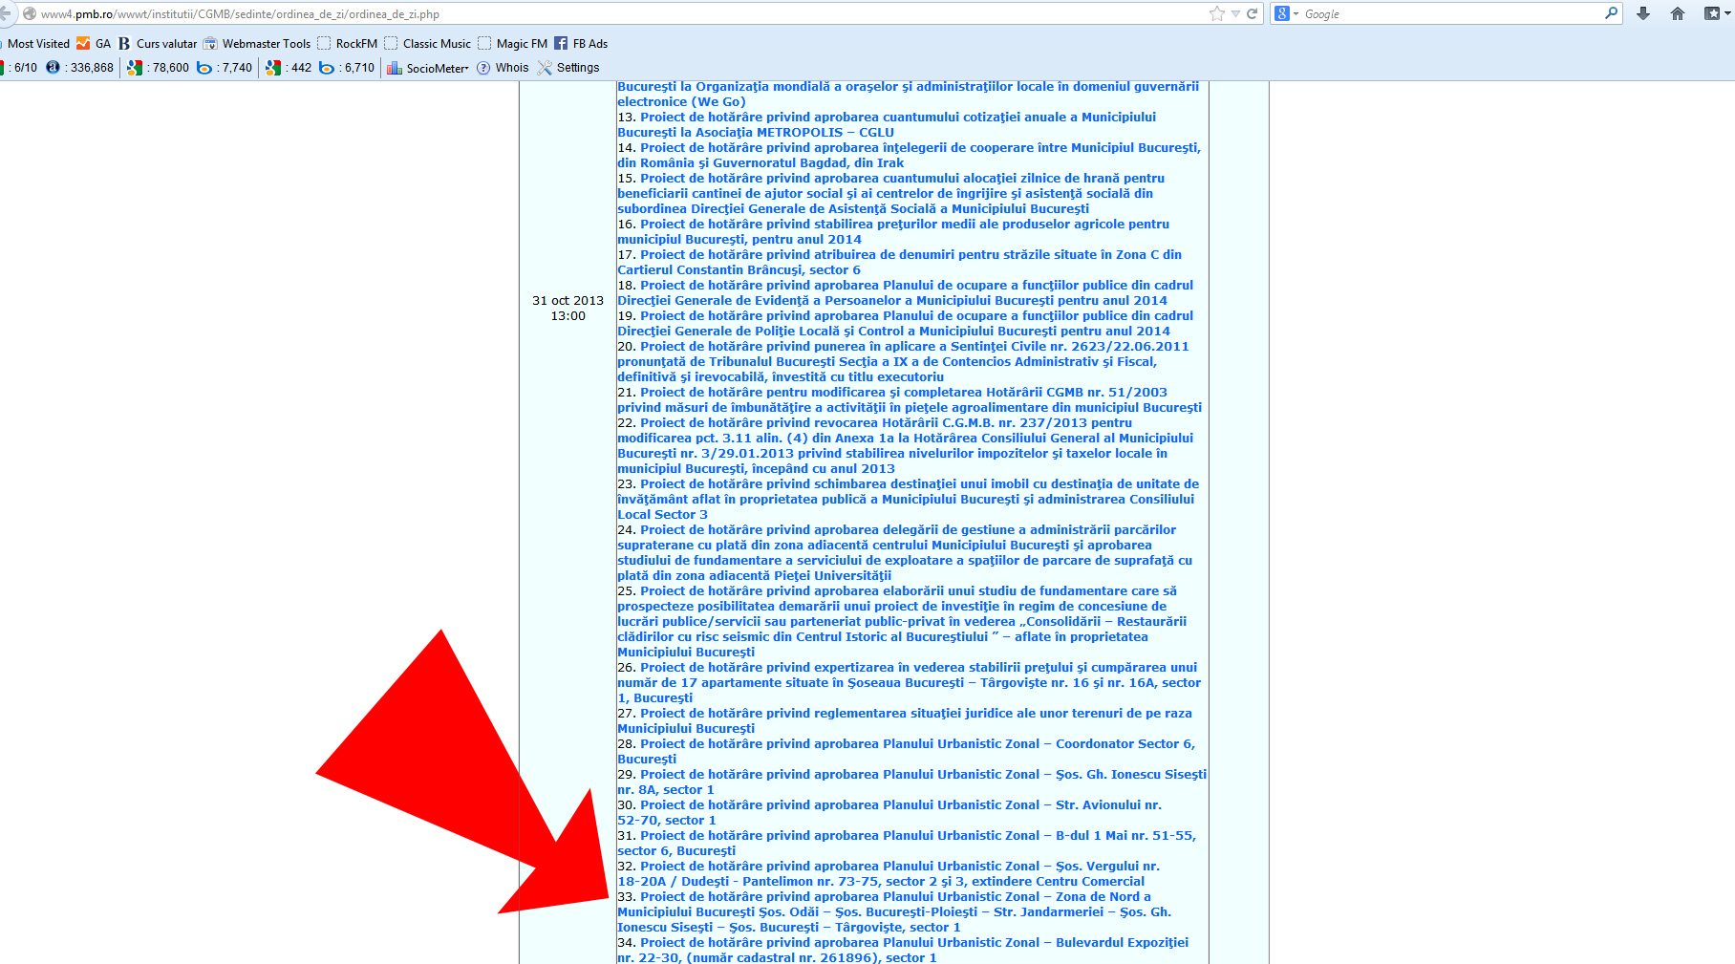Open the Most Visited bookmarks folder
Viewport: 1735px width, 964px height.
pyautogui.click(x=38, y=43)
